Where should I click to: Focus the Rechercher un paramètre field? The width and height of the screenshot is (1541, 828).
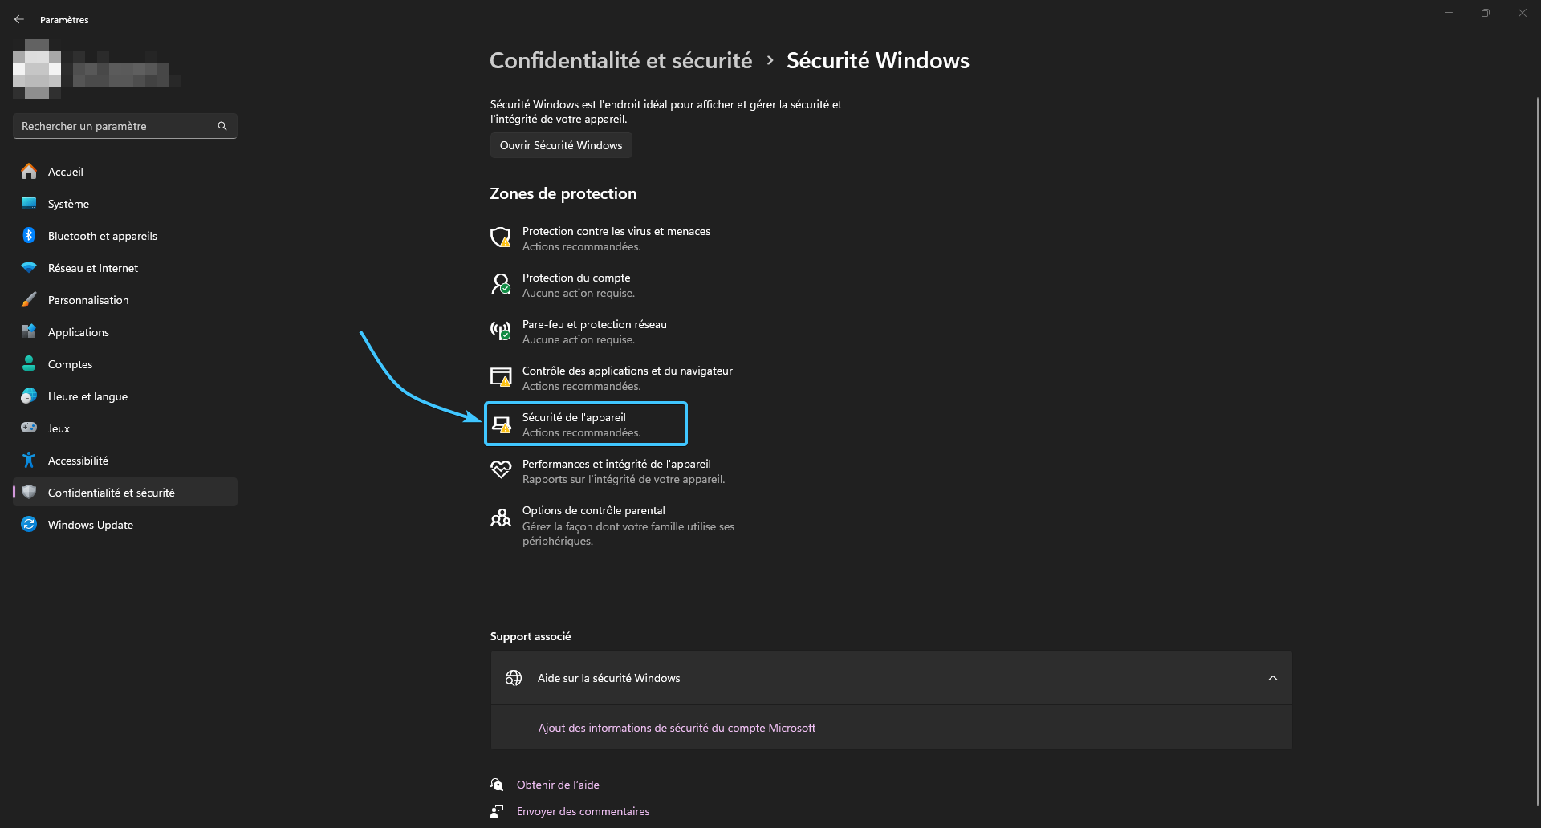[125, 126]
